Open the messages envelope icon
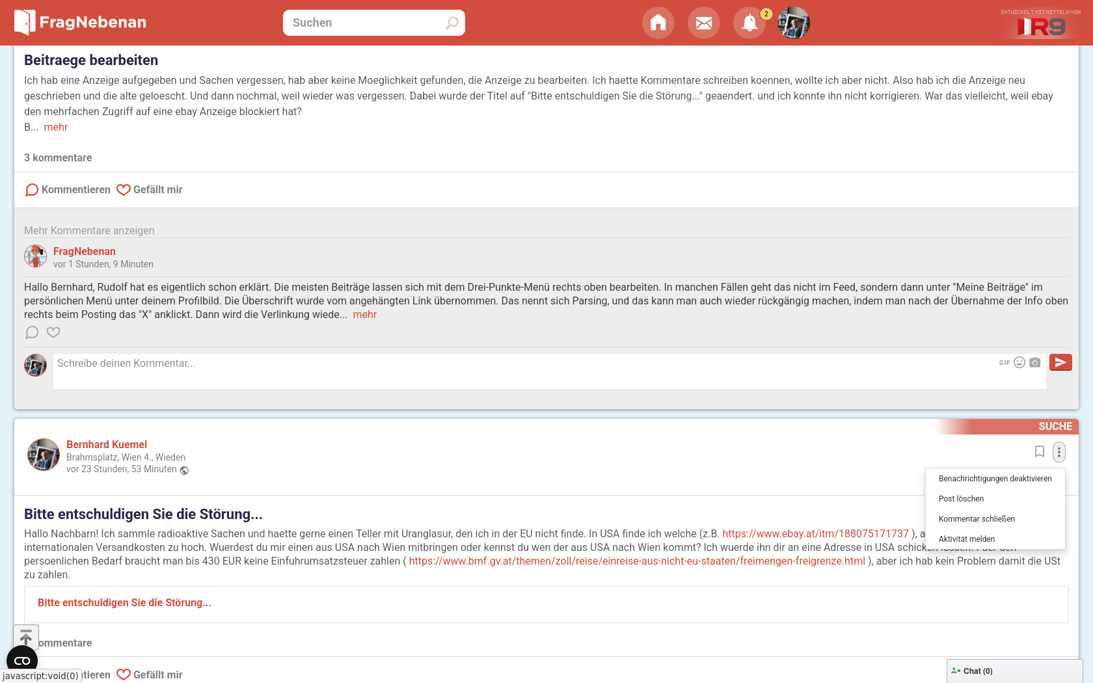Viewport: 1093px width, 683px height. pyautogui.click(x=703, y=23)
